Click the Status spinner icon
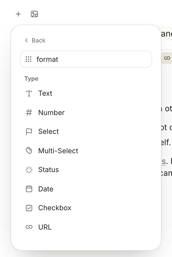The height and width of the screenshot is (257, 172). pyautogui.click(x=29, y=170)
